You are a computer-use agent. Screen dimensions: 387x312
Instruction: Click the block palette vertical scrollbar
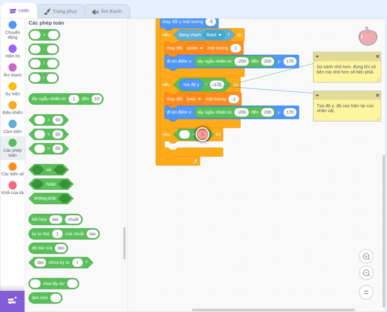pyautogui.click(x=124, y=243)
